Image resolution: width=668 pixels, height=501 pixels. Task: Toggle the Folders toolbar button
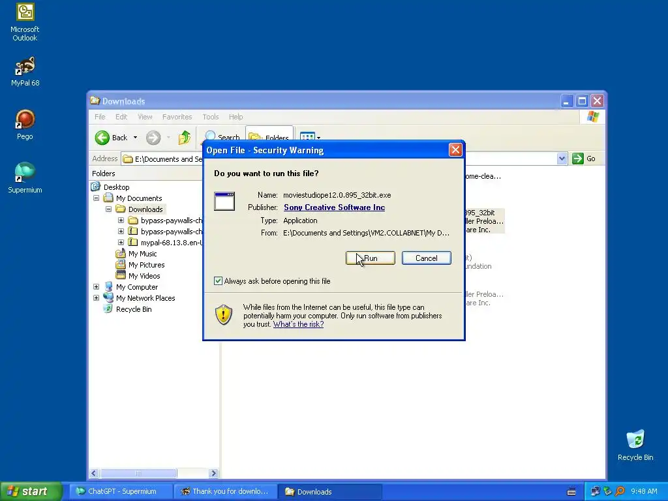269,137
